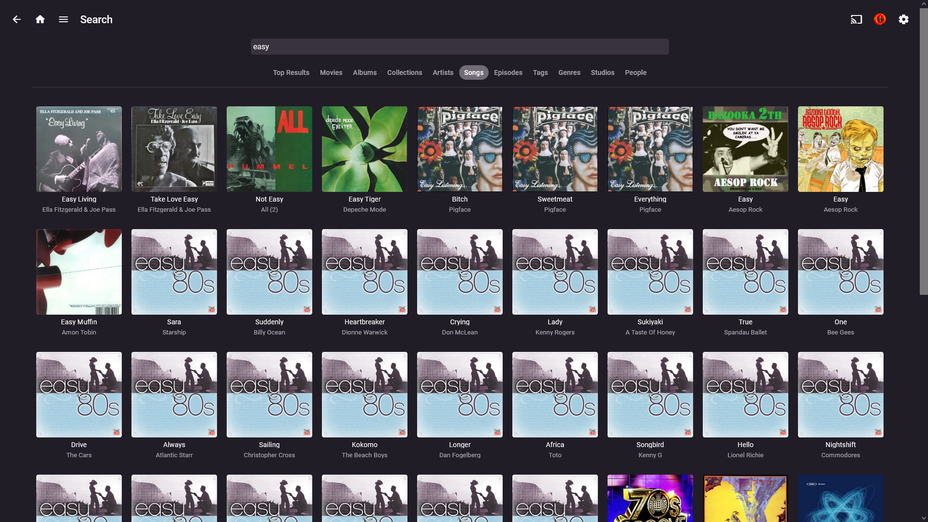The height and width of the screenshot is (522, 928).
Task: Select the Movies filter tab
Action: pos(331,72)
